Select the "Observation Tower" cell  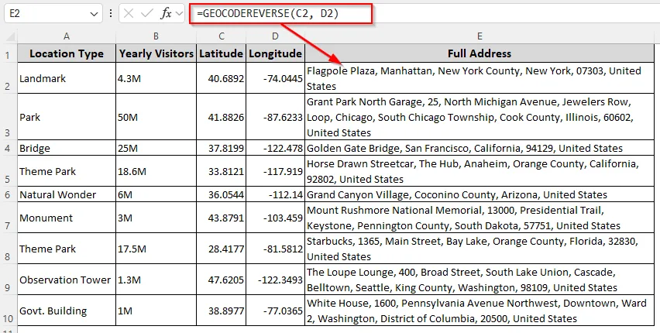click(67, 280)
